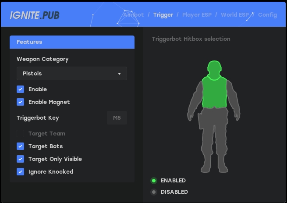The width and height of the screenshot is (287, 203).
Task: Uncheck the Ignore Knocked checkbox
Action: pyautogui.click(x=20, y=172)
